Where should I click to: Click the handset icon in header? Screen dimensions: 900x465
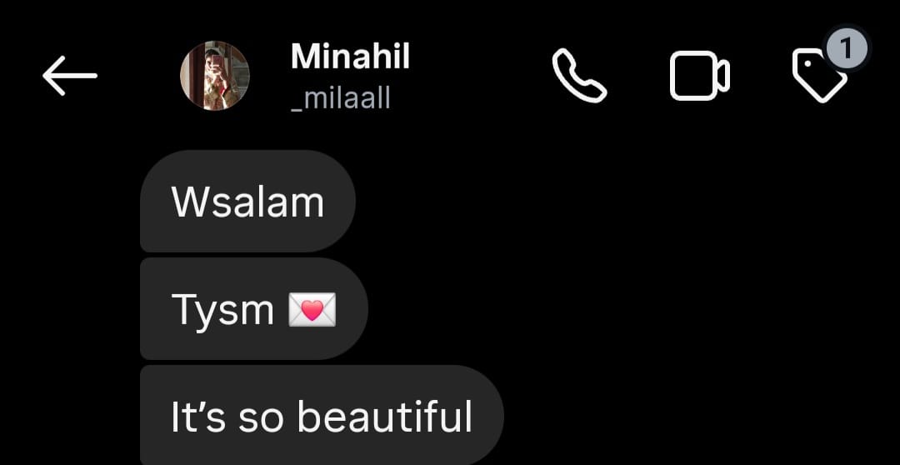(x=579, y=76)
